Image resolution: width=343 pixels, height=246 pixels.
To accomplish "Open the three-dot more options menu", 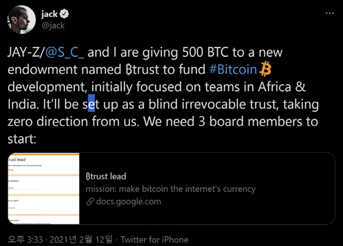I will pyautogui.click(x=330, y=13).
